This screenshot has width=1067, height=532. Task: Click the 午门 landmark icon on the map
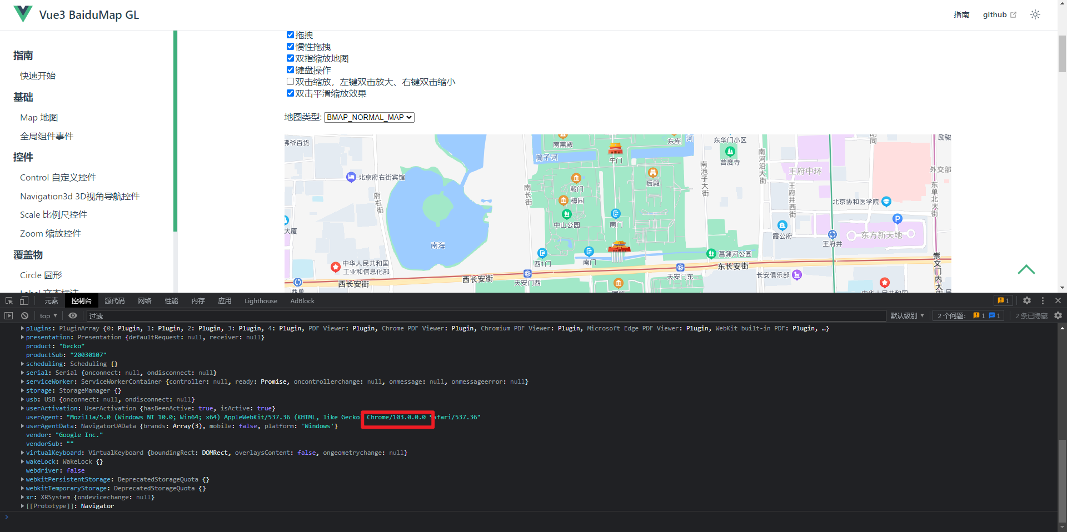[615, 148]
